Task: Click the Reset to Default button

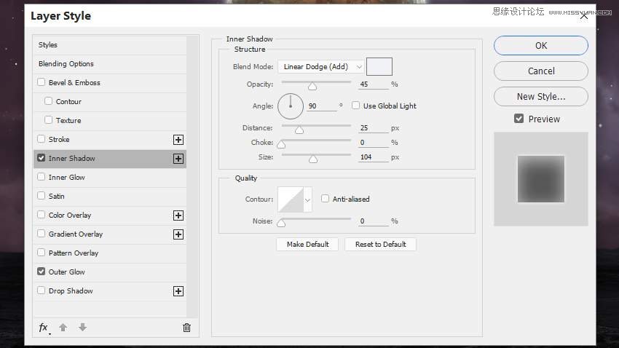Action: 381,244
